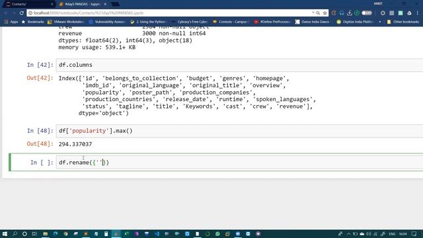Click the df.columns code cell
The image size is (423, 238).
click(239, 65)
